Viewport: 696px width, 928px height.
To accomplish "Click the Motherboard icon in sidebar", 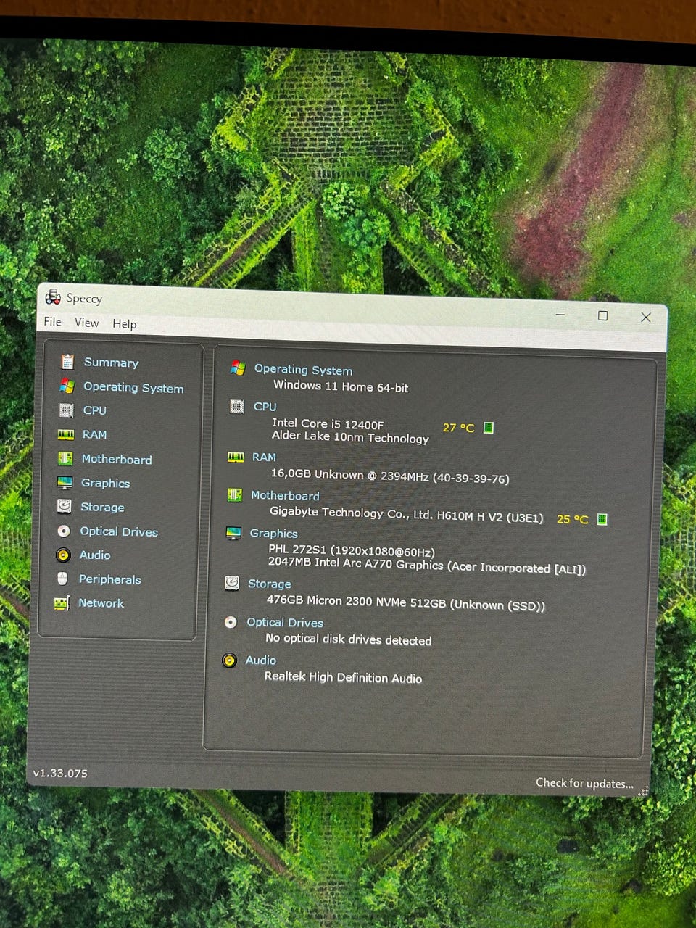I will [65, 458].
